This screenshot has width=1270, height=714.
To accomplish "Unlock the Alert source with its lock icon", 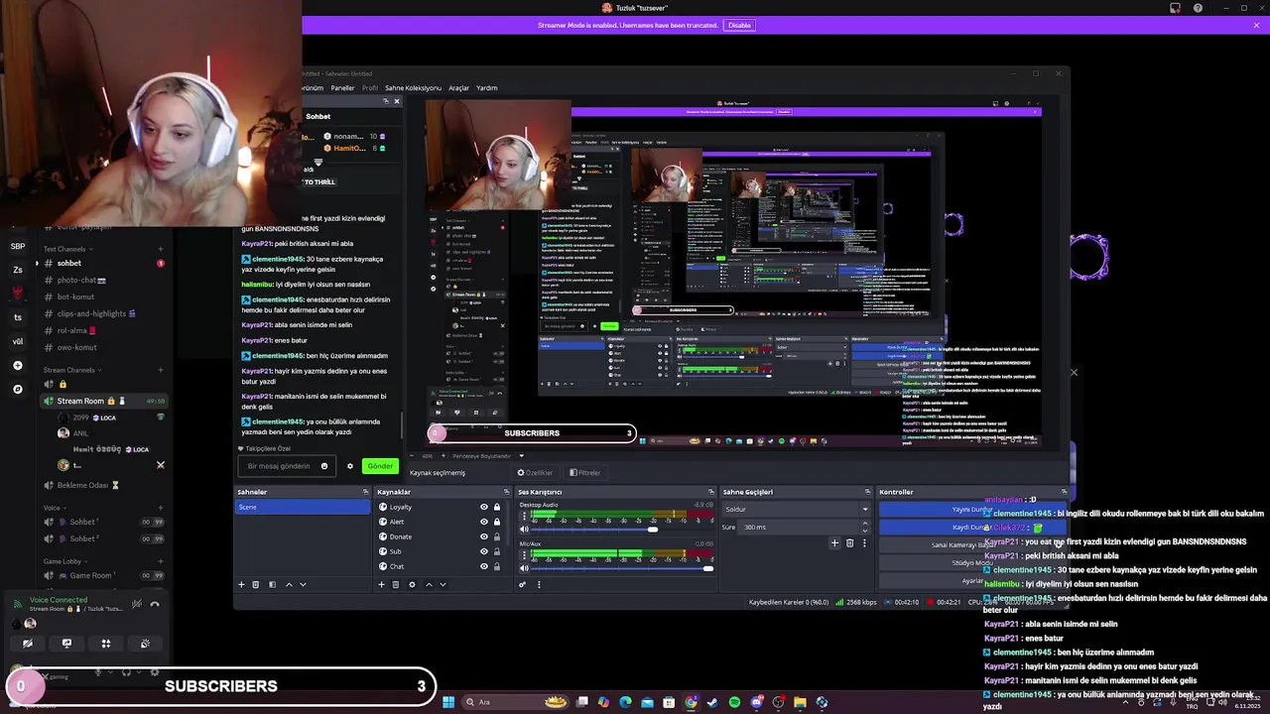I will [x=497, y=522].
